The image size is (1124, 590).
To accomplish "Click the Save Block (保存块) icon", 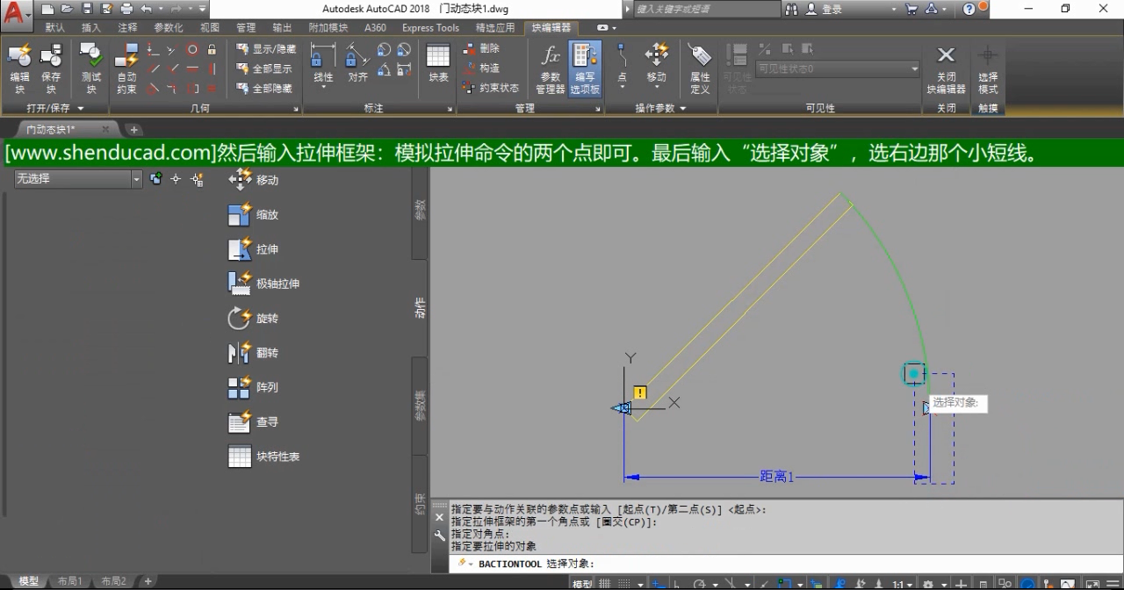I will [x=51, y=68].
